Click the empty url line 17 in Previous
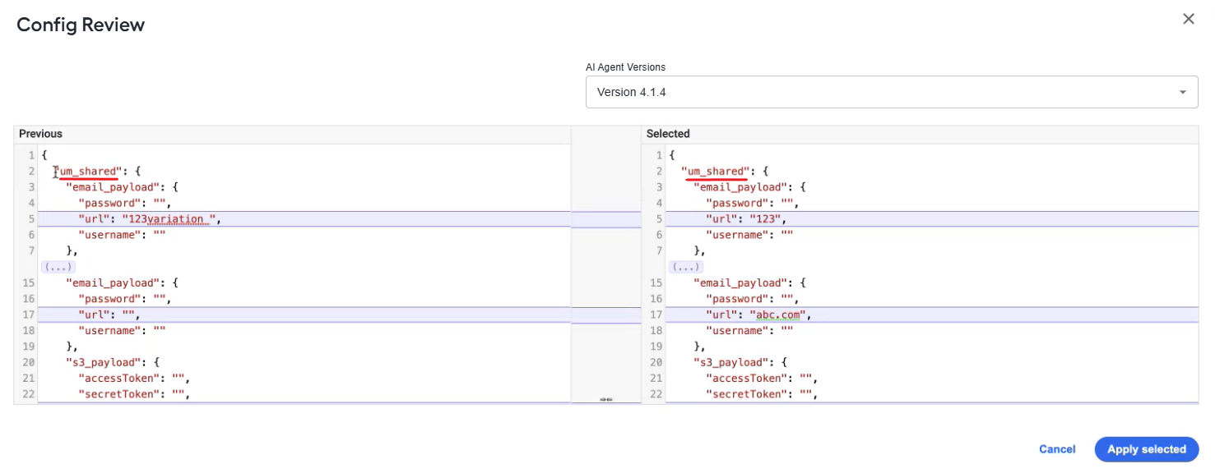Image resolution: width=1215 pixels, height=473 pixels. pyautogui.click(x=304, y=315)
